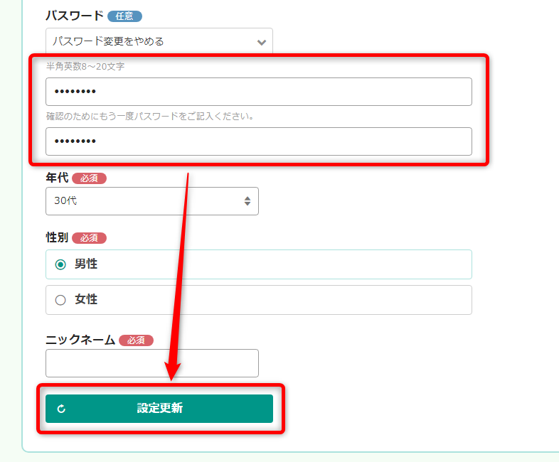This screenshot has width=559, height=462.
Task: Click the new password input field
Action: tap(259, 92)
